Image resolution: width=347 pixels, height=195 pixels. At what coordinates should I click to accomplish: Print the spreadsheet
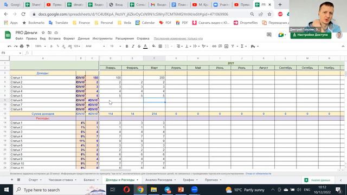pos(22,46)
